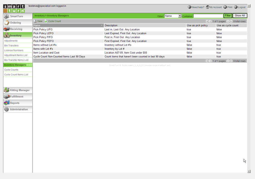Click the Print icon in header
The image size is (255, 179).
pos(225,7)
